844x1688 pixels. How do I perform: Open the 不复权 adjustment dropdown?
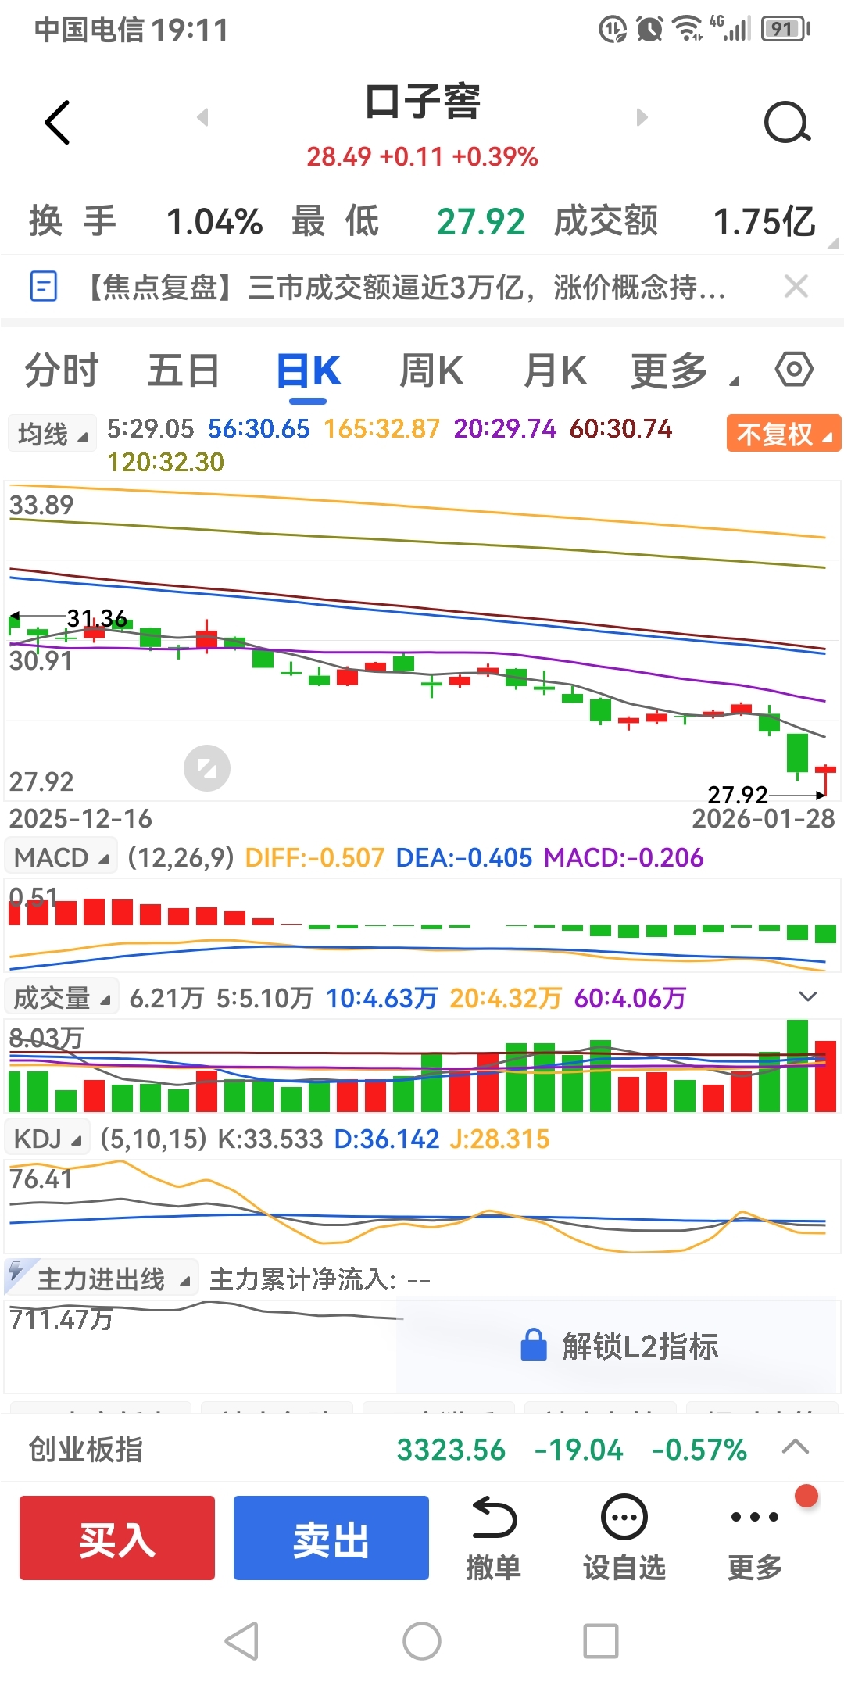coord(784,434)
